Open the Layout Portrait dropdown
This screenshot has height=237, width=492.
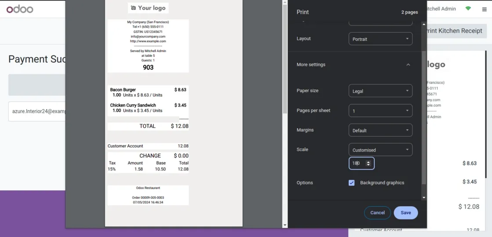point(380,39)
